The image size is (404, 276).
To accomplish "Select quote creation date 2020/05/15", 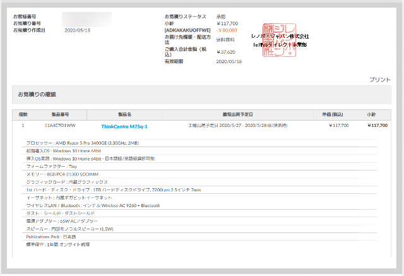I will (x=77, y=30).
